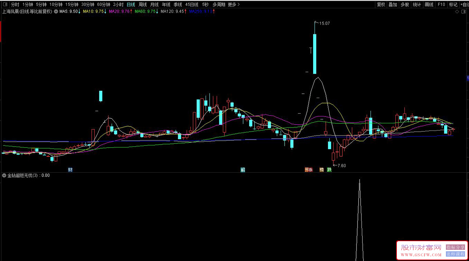The image size is (469, 261).
Task: Click the 跌 event marker icon
Action: tap(329, 170)
